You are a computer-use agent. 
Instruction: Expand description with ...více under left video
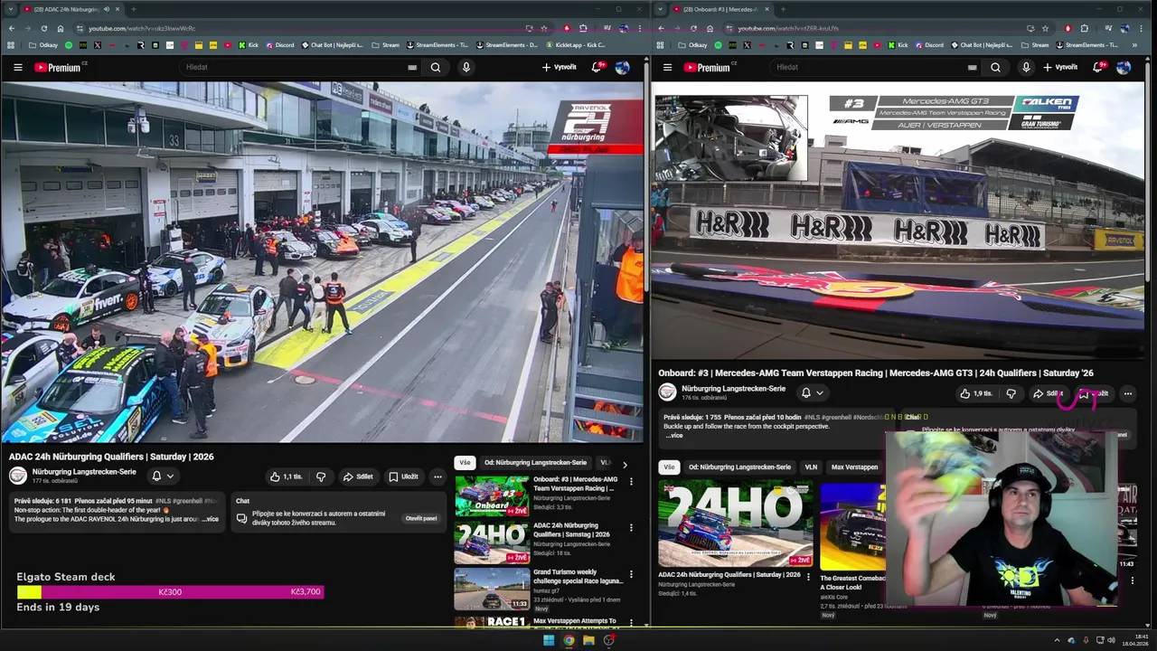tap(210, 519)
